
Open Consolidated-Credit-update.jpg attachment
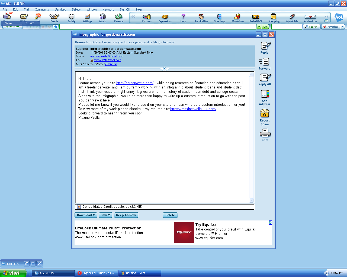point(112,206)
